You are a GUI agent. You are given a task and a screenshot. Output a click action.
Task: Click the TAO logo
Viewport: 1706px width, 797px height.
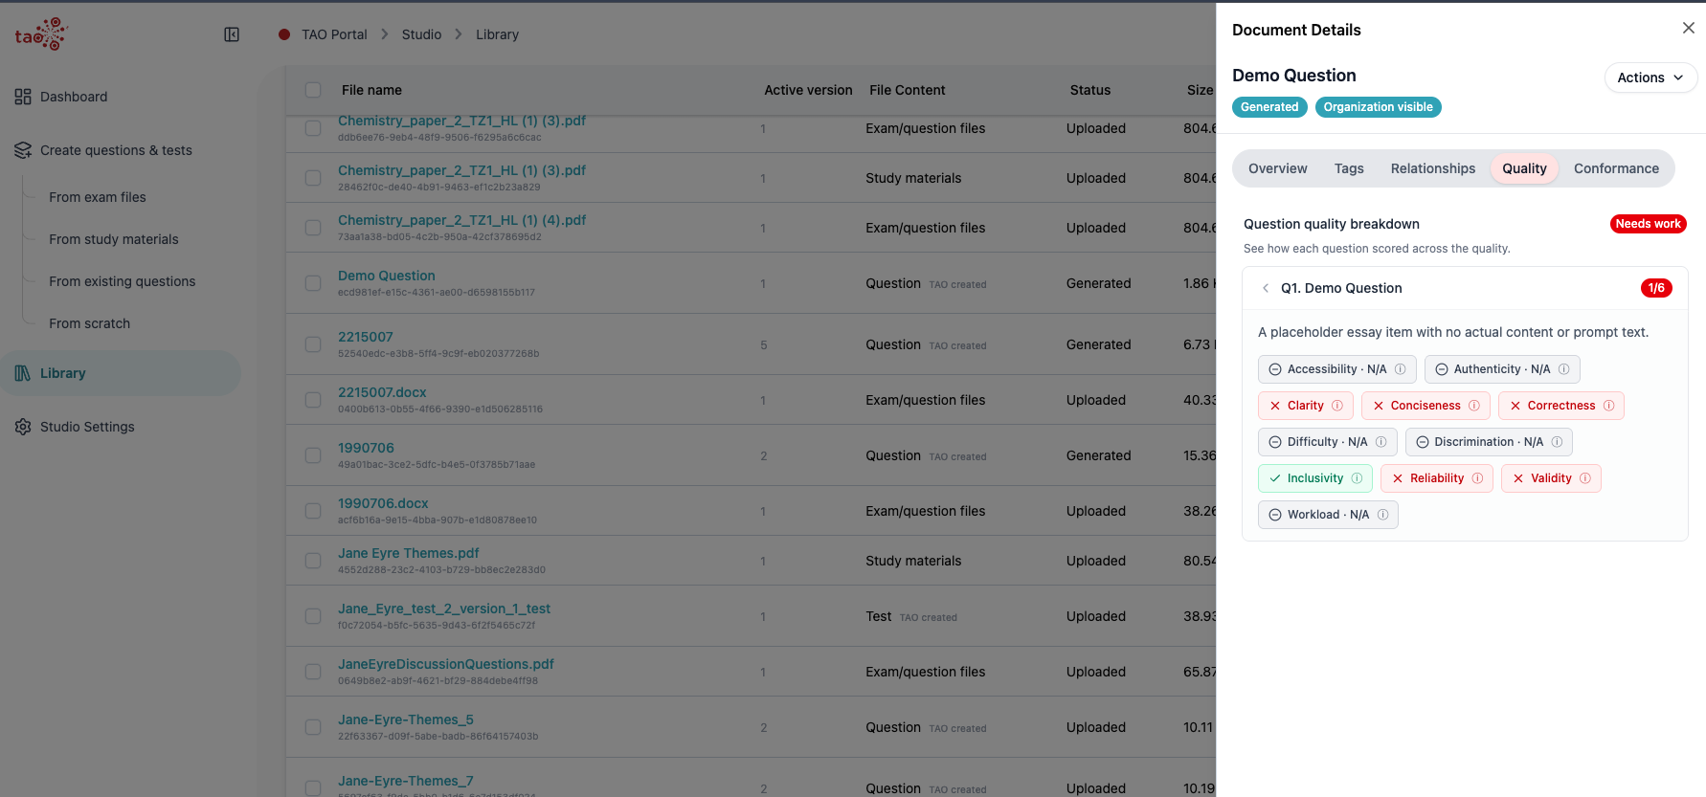(x=41, y=34)
